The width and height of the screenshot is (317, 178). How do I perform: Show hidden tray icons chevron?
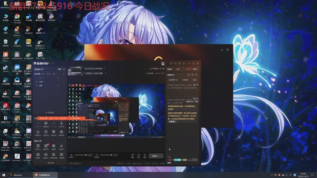click(272, 175)
